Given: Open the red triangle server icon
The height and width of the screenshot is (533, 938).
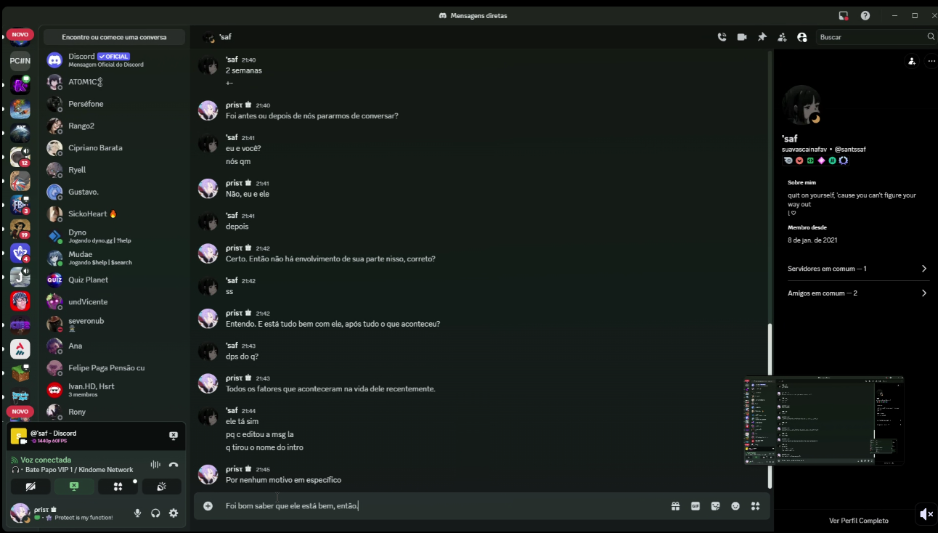Looking at the screenshot, I should point(20,349).
